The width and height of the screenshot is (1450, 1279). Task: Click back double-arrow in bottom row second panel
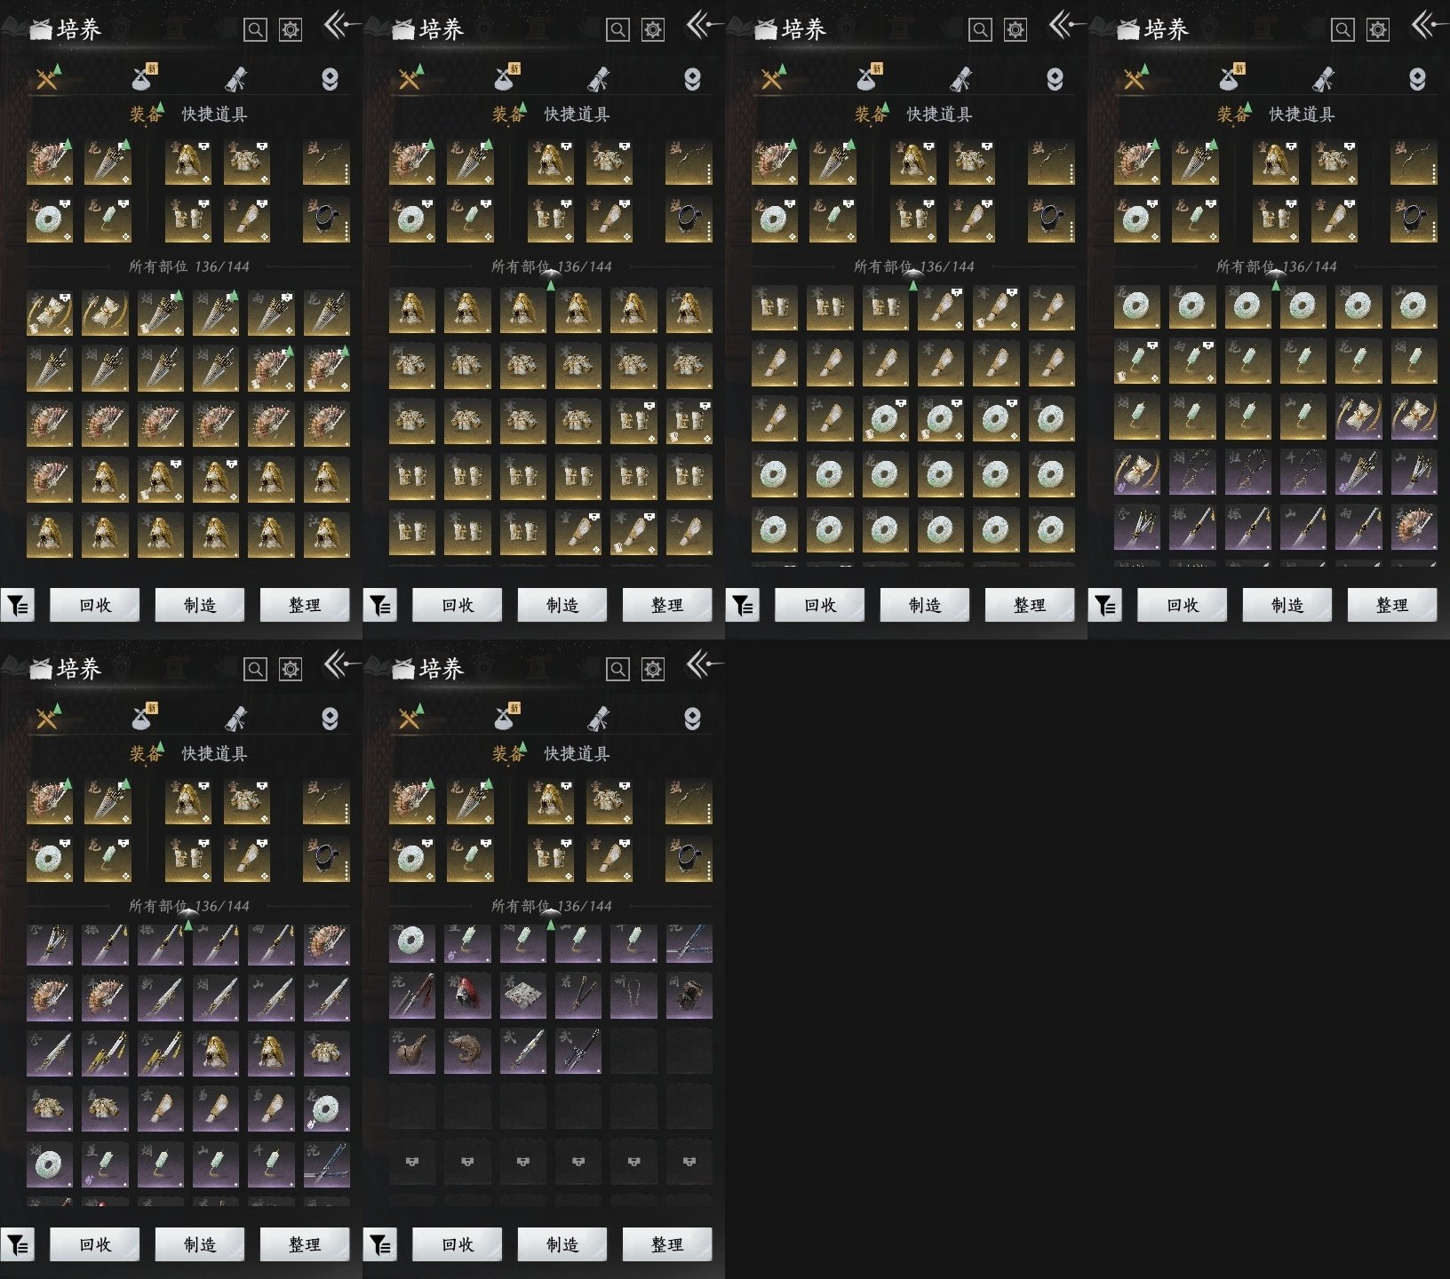point(703,664)
